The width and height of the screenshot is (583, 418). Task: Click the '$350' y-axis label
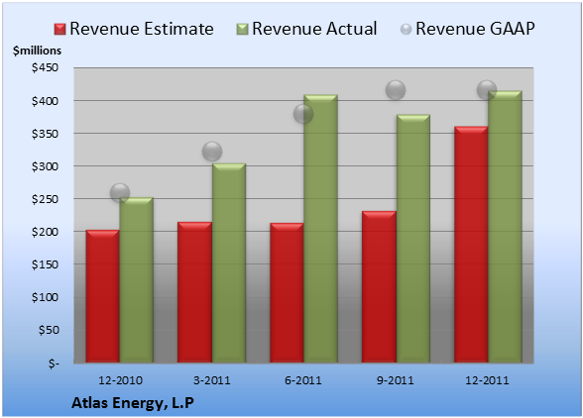click(x=45, y=134)
